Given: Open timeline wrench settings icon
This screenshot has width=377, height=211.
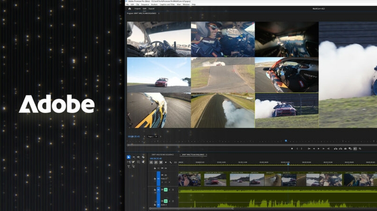Looking at the screenshot, I should [x=171, y=162].
